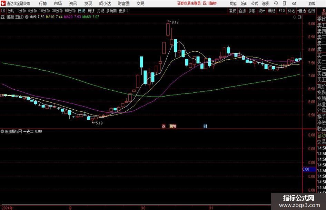
Task: Open the 市场 menu
Action: 58,3
